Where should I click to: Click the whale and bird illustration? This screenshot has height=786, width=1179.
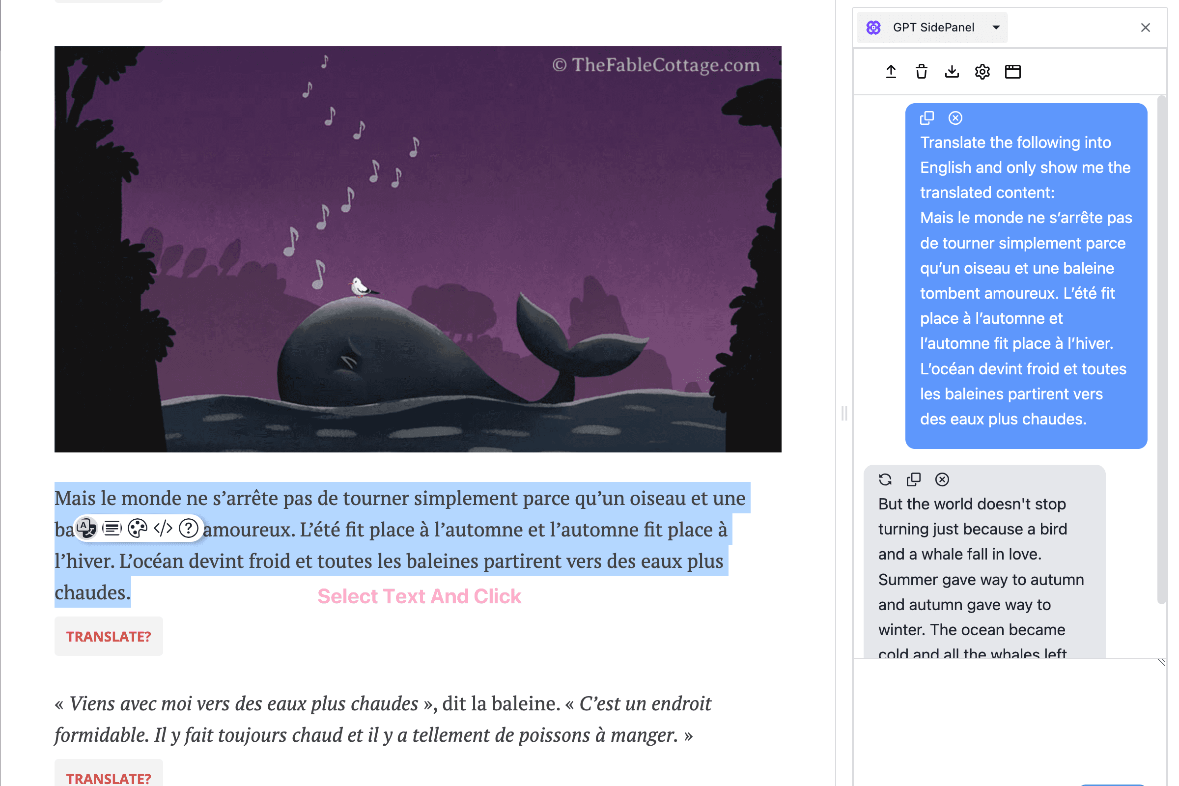[x=418, y=249]
